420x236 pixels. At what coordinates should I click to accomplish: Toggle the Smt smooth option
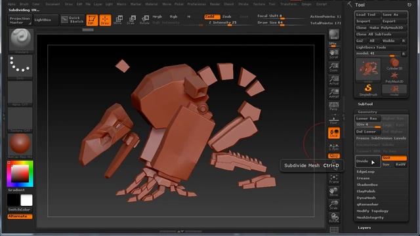394,158
